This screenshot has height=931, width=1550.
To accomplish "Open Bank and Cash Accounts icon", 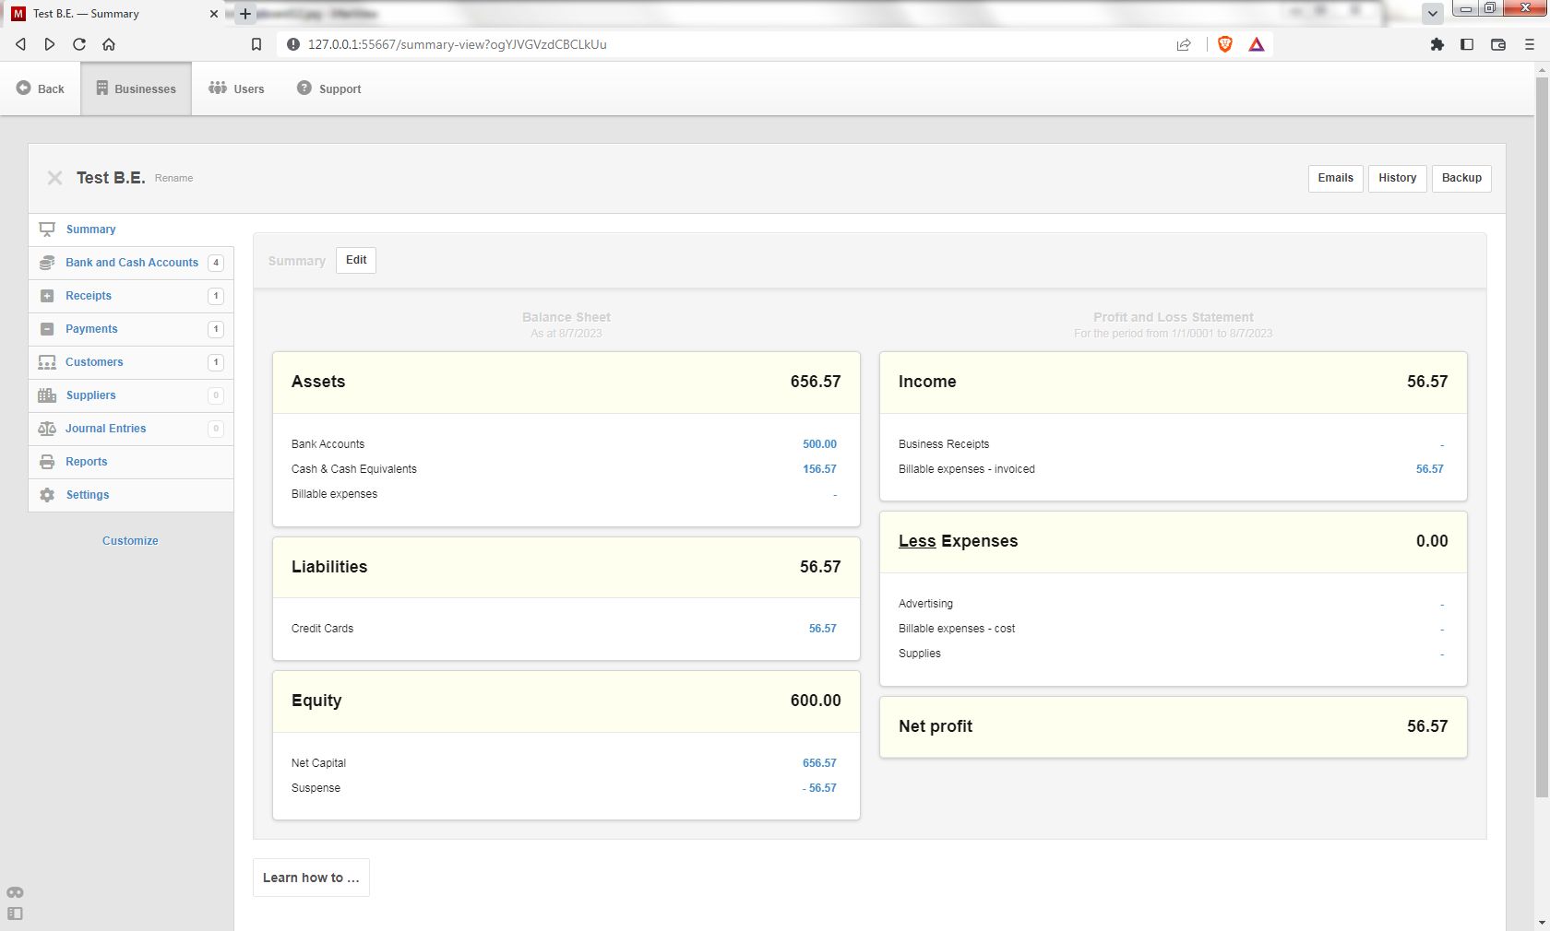I will pyautogui.click(x=47, y=263).
